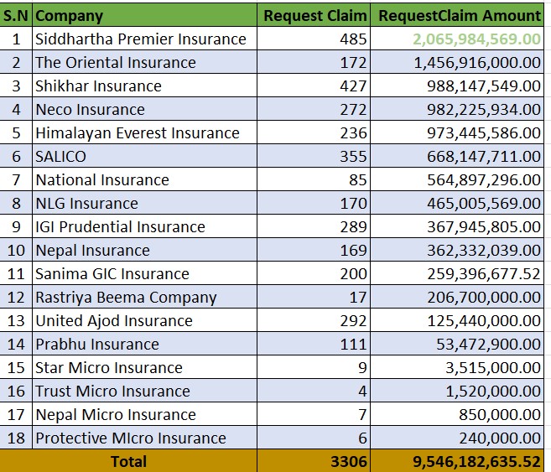This screenshot has width=551, height=472.
Task: Select the Total row label
Action: coord(128,461)
